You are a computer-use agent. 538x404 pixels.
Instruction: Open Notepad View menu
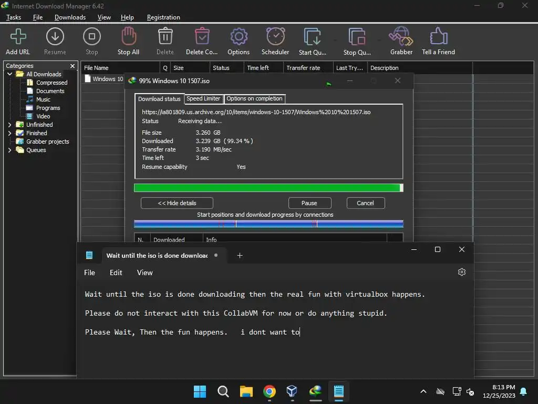[x=145, y=273]
